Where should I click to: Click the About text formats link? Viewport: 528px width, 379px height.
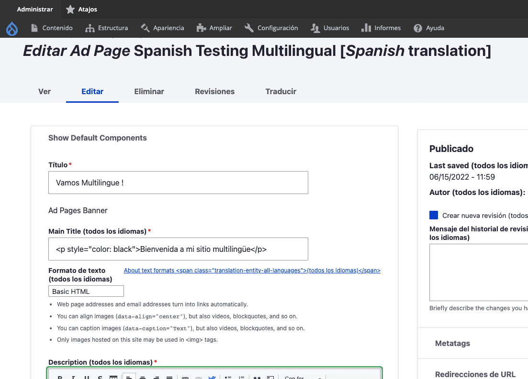pos(252,271)
